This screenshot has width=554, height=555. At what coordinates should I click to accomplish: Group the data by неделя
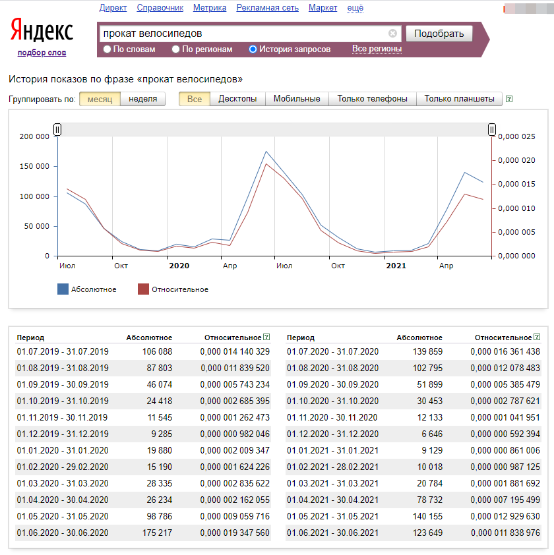tap(142, 99)
